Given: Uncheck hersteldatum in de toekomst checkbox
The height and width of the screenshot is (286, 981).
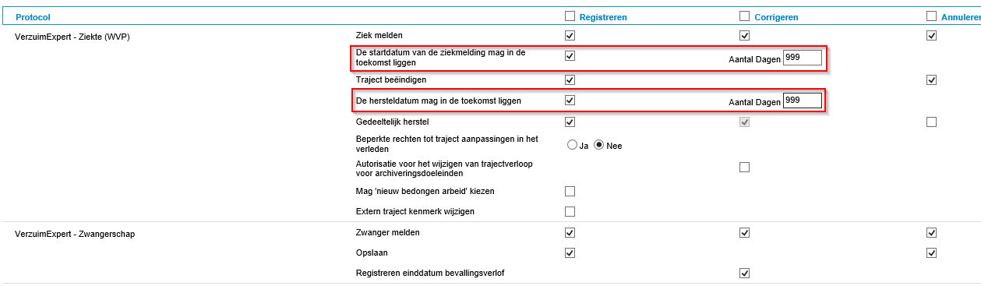Looking at the screenshot, I should (x=570, y=101).
